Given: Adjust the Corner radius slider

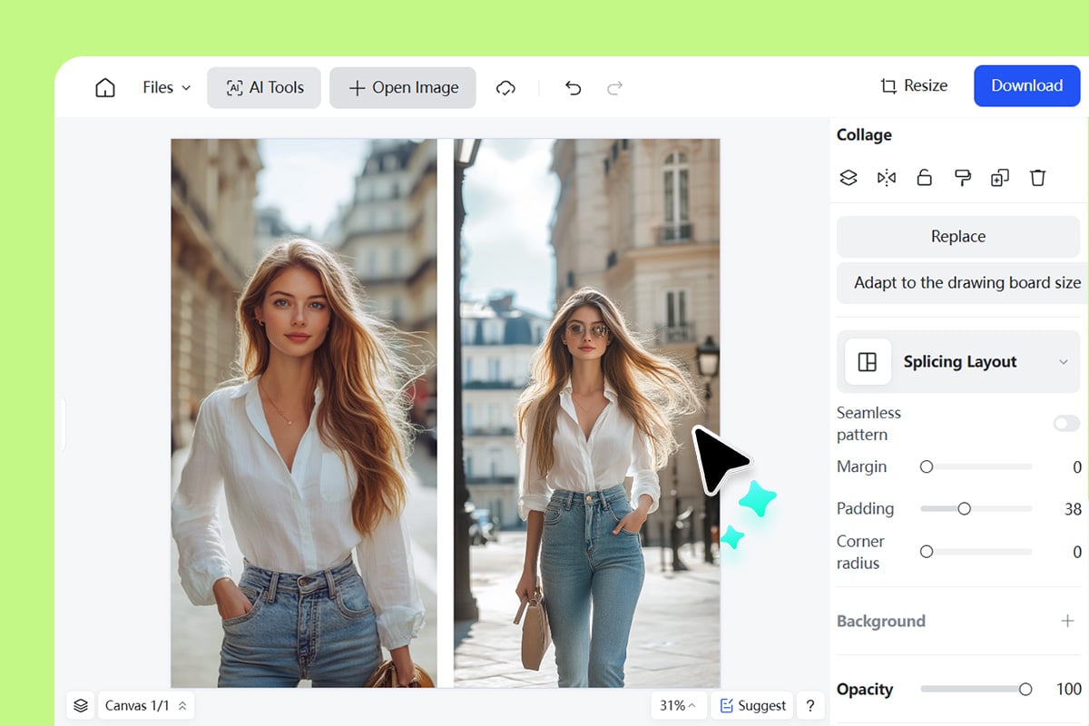Looking at the screenshot, I should click(976, 552).
